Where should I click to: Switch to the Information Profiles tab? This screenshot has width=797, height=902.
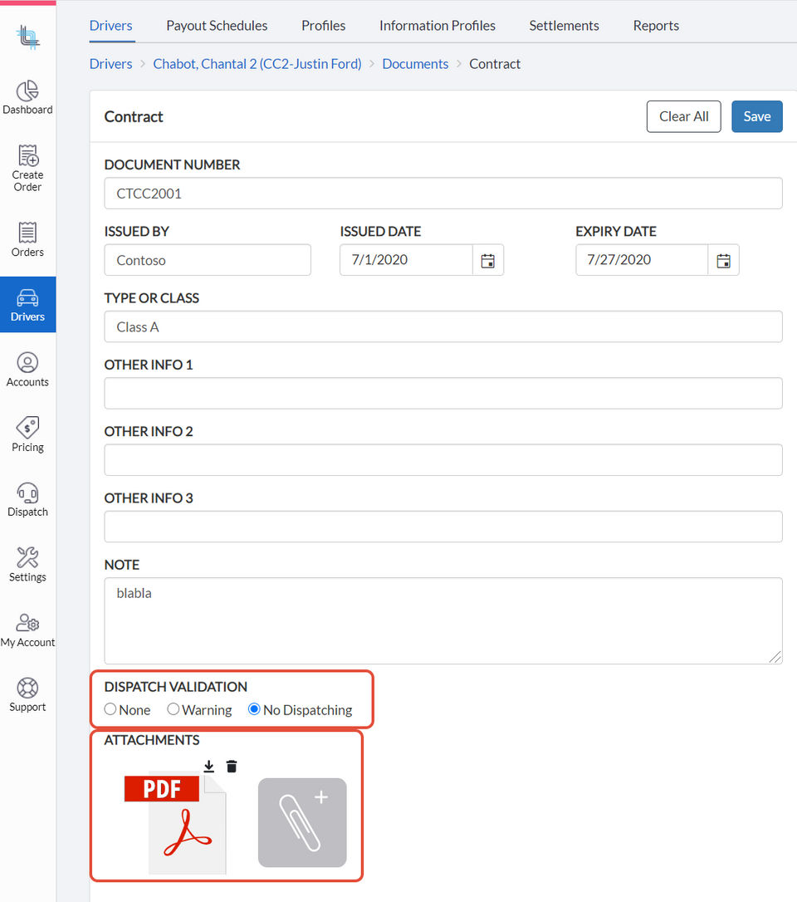click(437, 26)
